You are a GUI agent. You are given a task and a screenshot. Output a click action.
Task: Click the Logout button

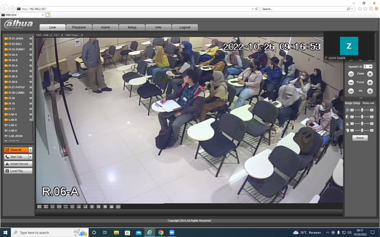pyautogui.click(x=185, y=27)
